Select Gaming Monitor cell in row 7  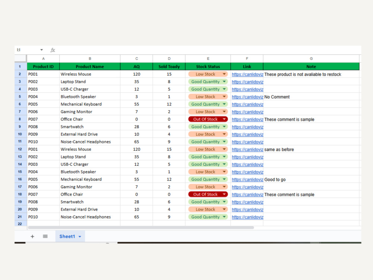point(90,112)
